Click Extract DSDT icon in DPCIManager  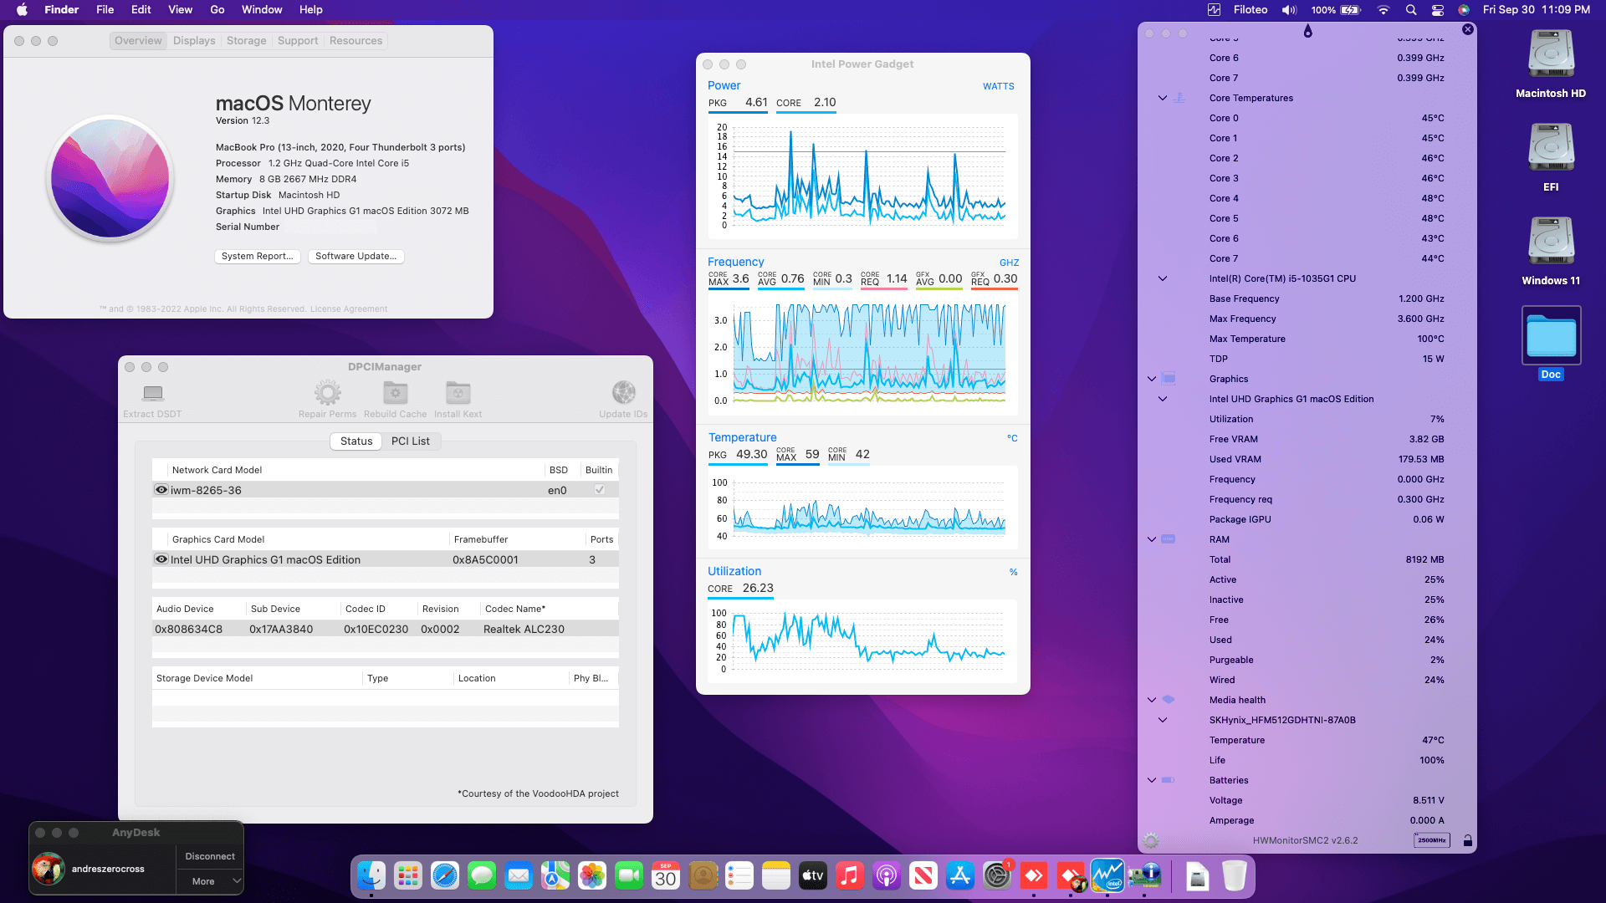[x=152, y=393]
